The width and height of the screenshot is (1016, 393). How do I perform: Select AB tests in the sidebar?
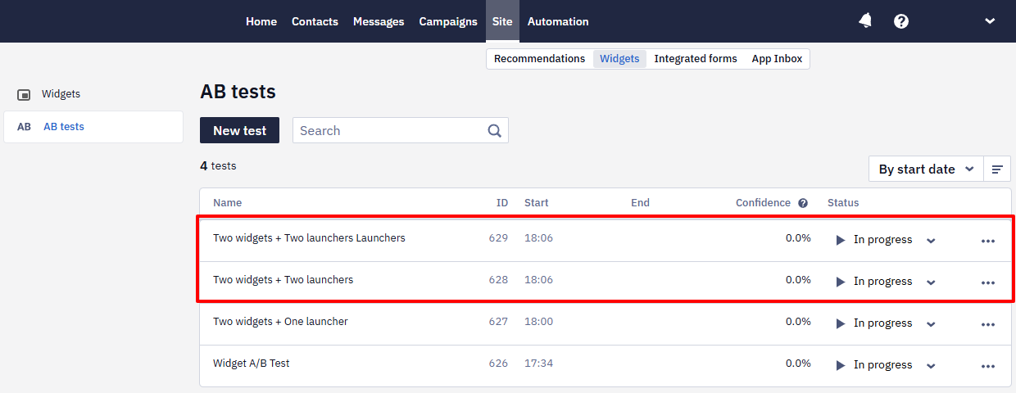pyautogui.click(x=93, y=127)
